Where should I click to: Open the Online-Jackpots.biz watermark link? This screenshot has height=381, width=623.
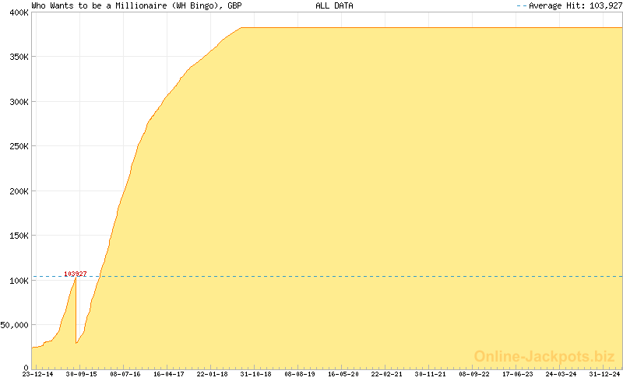pos(544,356)
